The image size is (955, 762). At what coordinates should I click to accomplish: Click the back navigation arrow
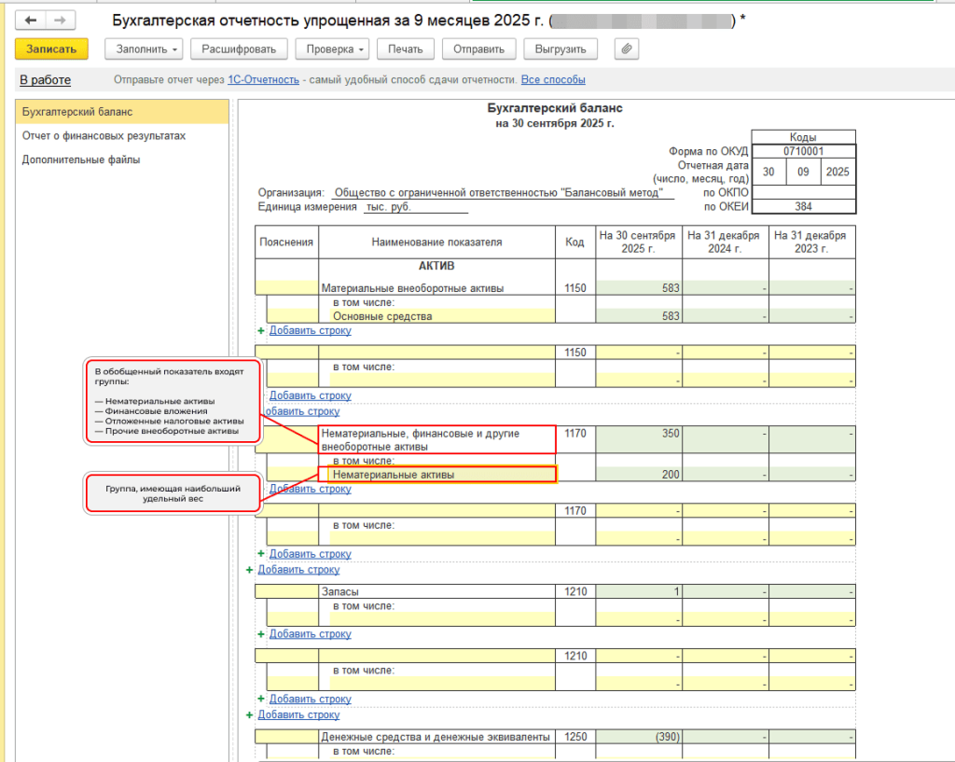click(x=32, y=20)
